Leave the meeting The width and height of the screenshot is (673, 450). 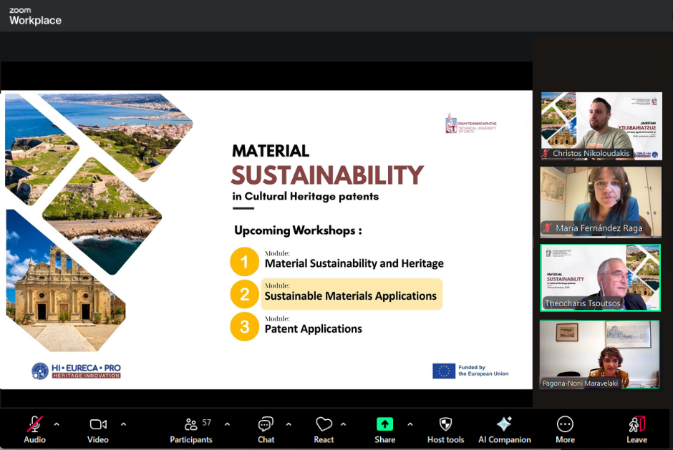point(636,425)
